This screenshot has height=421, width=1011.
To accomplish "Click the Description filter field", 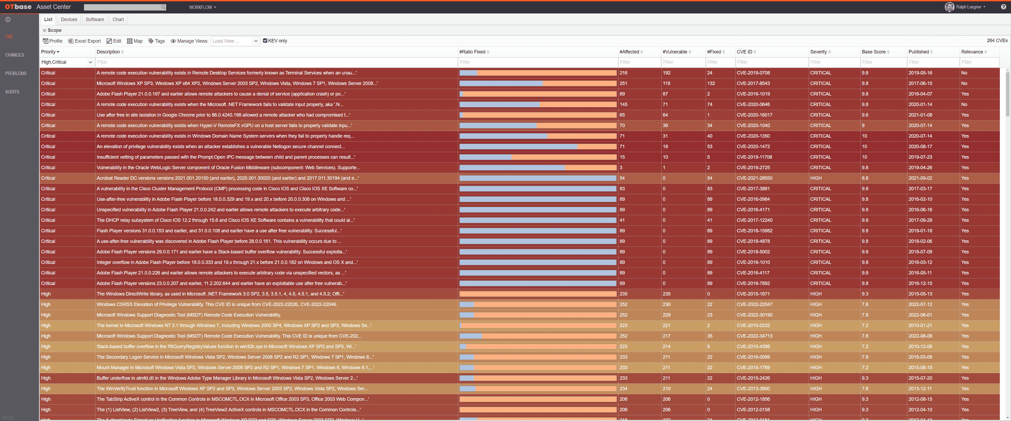I will [x=276, y=62].
